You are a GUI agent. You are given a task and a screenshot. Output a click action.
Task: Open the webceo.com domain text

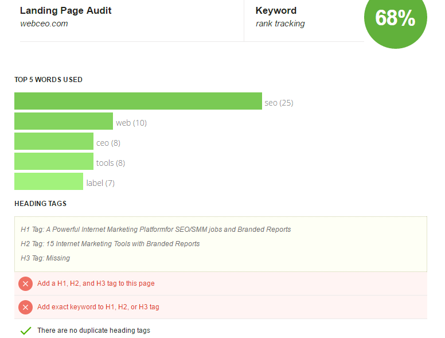[44, 24]
